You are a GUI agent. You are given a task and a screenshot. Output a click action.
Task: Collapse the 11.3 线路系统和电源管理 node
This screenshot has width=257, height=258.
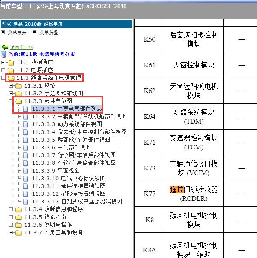(3, 78)
